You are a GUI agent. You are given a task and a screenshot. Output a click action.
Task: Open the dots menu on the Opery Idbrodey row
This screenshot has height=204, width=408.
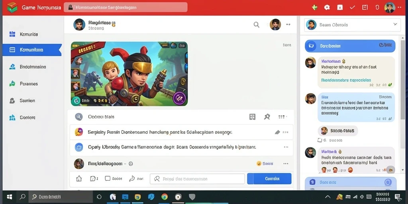tap(286, 147)
